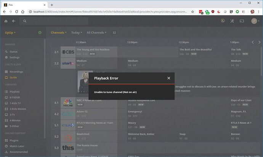The image size is (263, 157).
Task: Select the Magnum, P.I. program
Action: (245, 114)
